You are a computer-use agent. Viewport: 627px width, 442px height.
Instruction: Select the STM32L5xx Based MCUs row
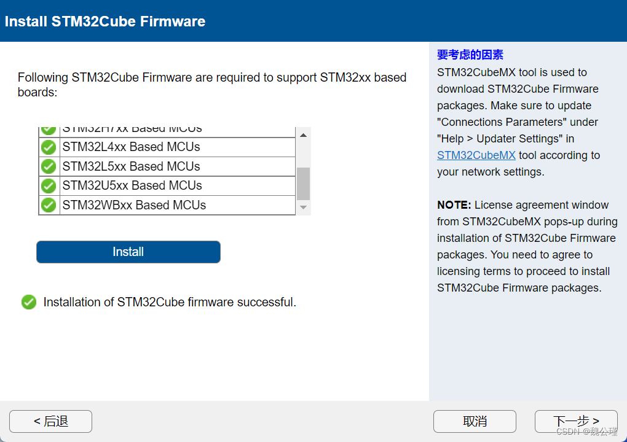pyautogui.click(x=167, y=166)
